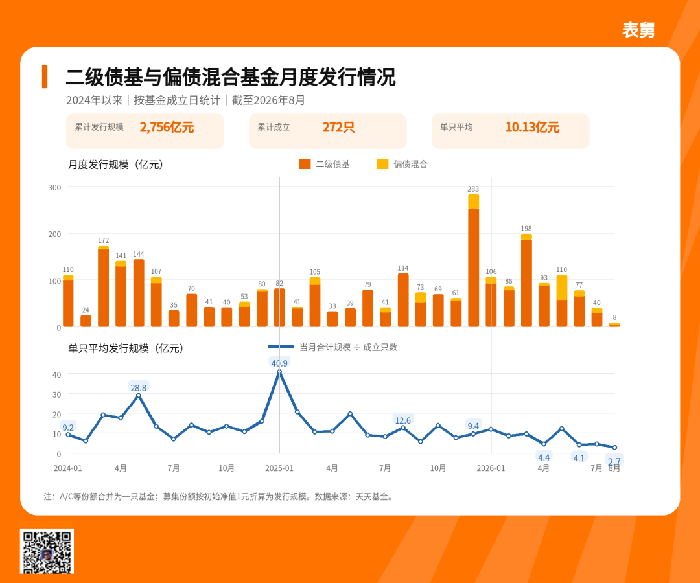This screenshot has height=583, width=700.
Task: Click the blue line legend marker
Action: (x=281, y=347)
